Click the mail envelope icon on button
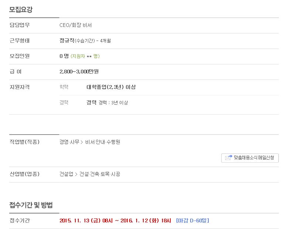Image resolution: width=287 pixels, height=229 pixels. tap(228, 157)
